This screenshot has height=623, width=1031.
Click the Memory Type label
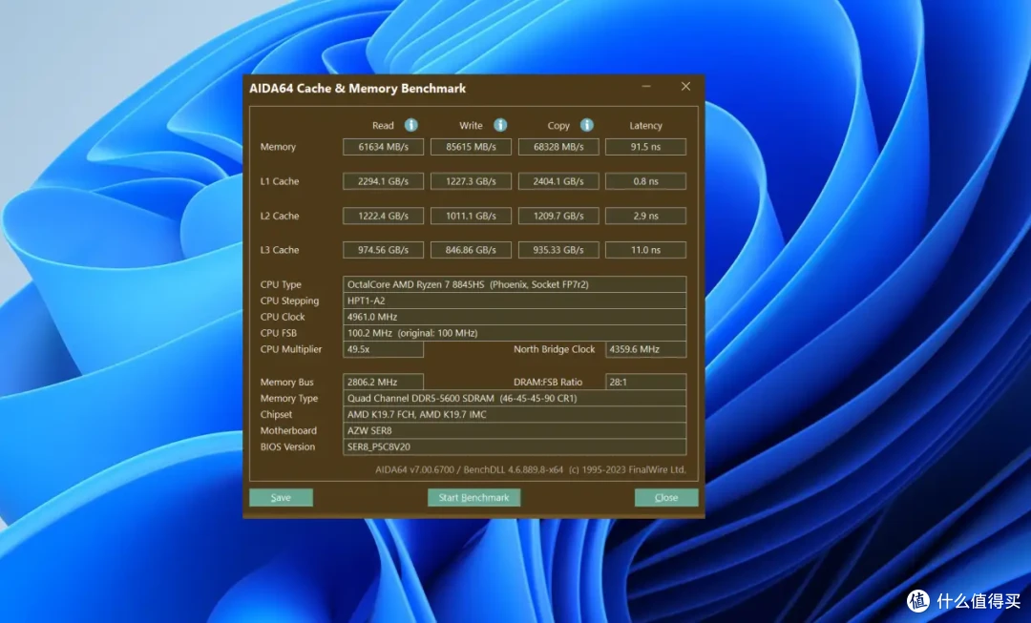(x=288, y=398)
